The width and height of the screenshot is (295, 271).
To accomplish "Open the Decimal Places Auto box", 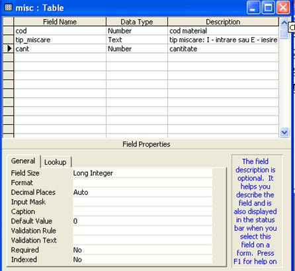I will (x=142, y=192).
